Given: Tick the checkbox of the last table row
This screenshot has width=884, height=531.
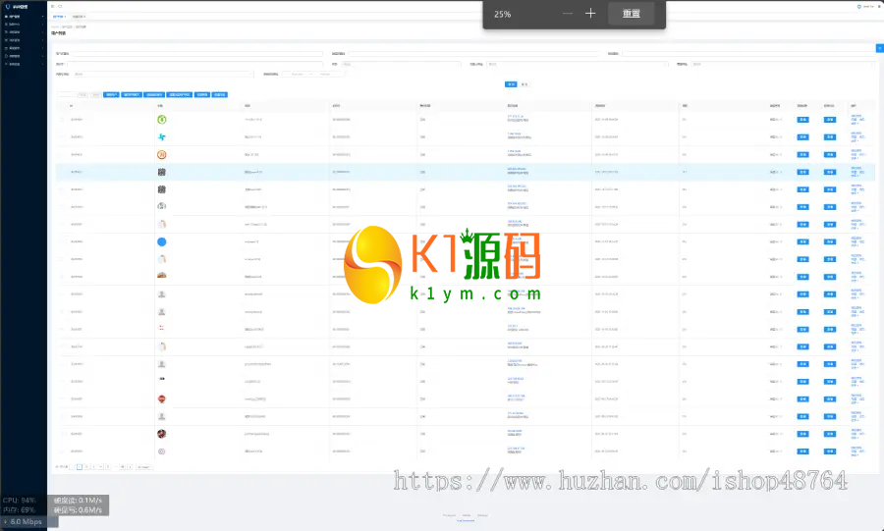Looking at the screenshot, I should 62,451.
